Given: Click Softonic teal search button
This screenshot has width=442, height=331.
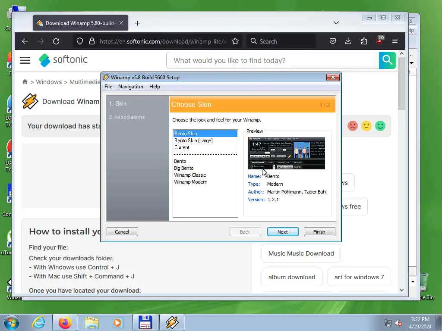Looking at the screenshot, I should click(387, 60).
